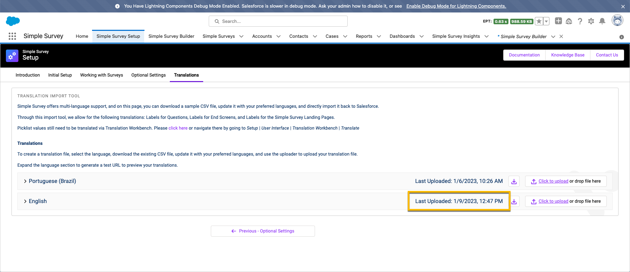The height and width of the screenshot is (272, 630).
Task: Click the upload icon in the English row
Action: [x=534, y=202]
